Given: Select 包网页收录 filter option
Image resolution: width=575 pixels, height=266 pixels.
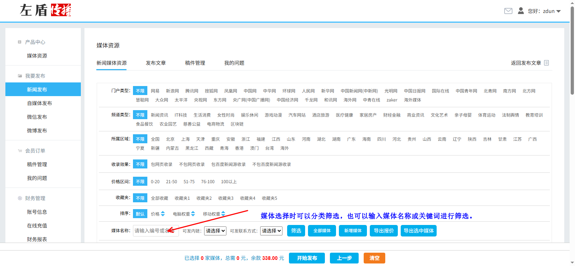Looking at the screenshot, I should click(161, 164).
